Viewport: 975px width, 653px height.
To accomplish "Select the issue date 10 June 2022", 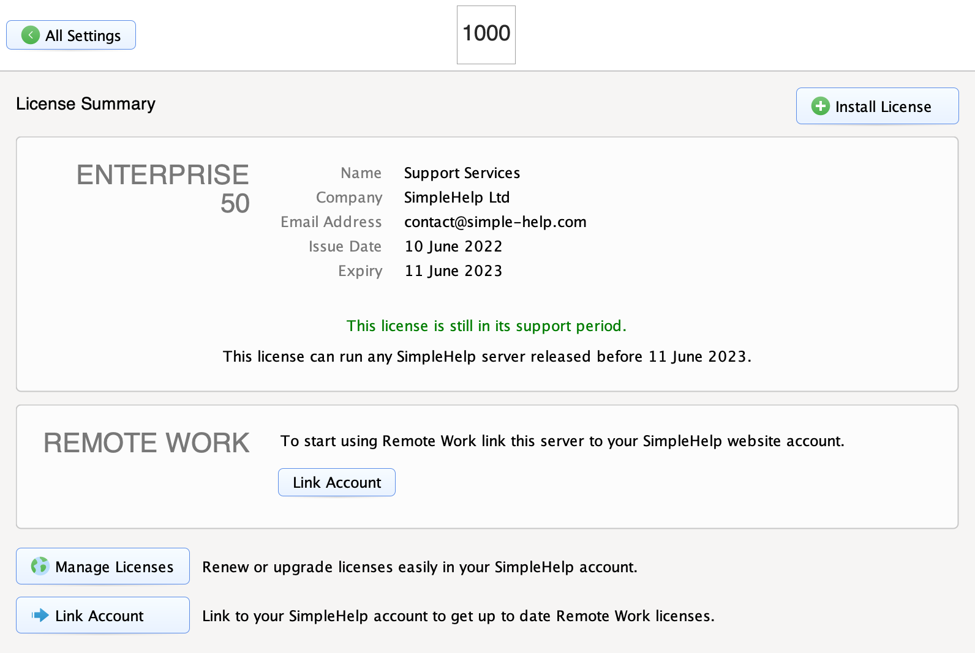I will [453, 247].
